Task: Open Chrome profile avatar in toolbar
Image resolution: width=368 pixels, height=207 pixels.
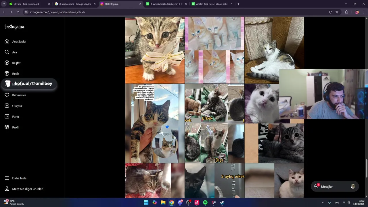Action: [x=357, y=12]
